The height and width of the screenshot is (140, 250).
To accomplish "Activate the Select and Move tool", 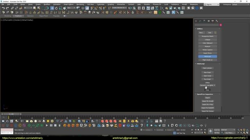I will click(52, 8).
